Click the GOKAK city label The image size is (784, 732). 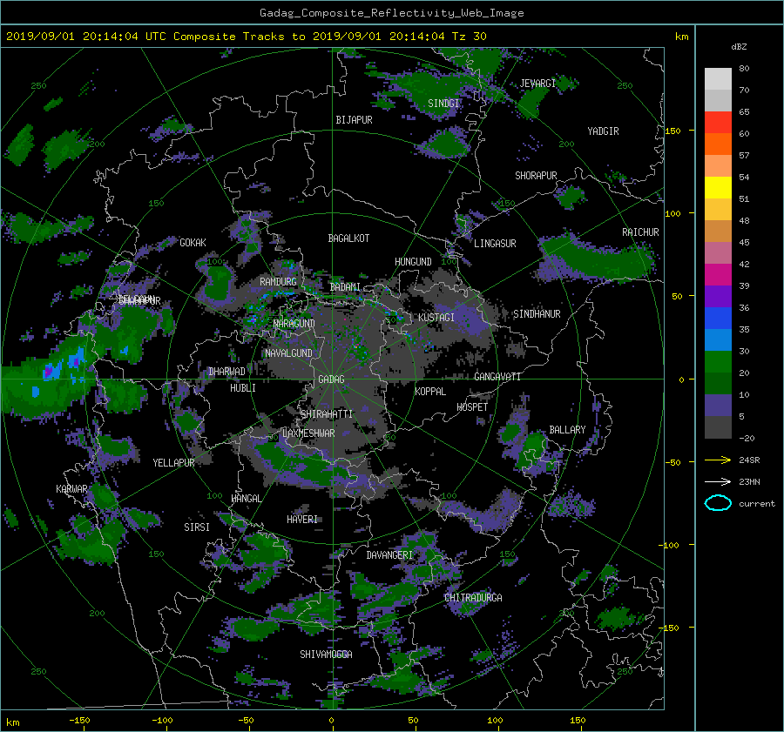[x=193, y=243]
